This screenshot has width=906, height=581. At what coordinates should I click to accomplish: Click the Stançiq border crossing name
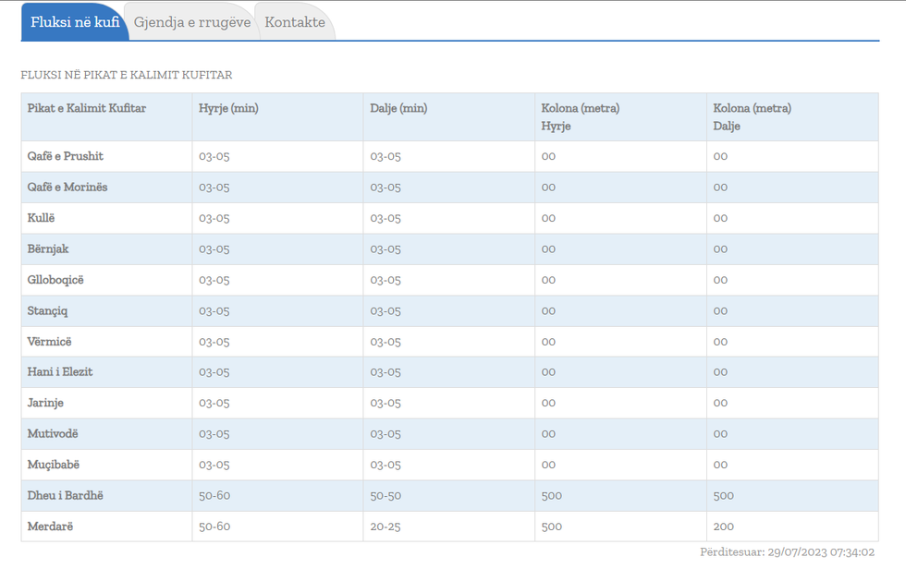pos(48,310)
